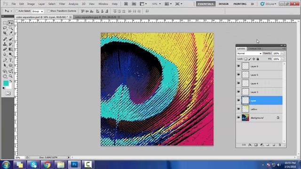This screenshot has height=169, width=301.
Task: Open the Image menu
Action: (x=31, y=4)
